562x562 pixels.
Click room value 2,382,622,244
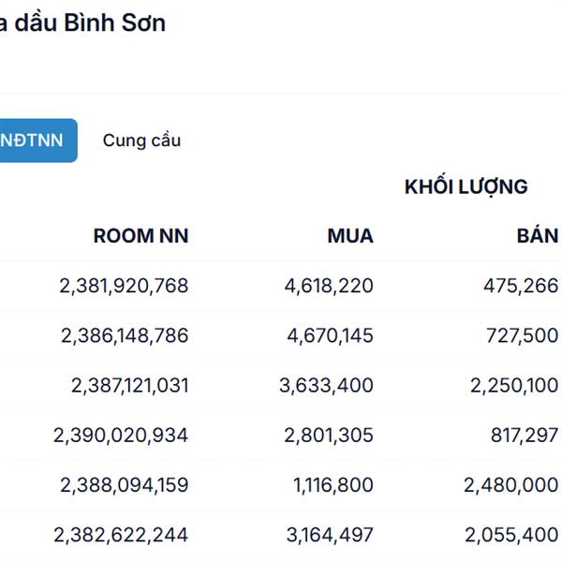(x=121, y=535)
